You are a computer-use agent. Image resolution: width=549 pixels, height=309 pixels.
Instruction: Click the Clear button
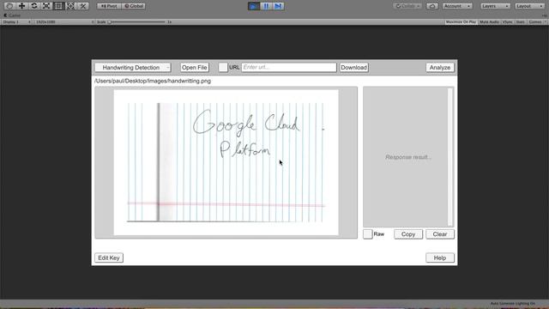point(440,234)
